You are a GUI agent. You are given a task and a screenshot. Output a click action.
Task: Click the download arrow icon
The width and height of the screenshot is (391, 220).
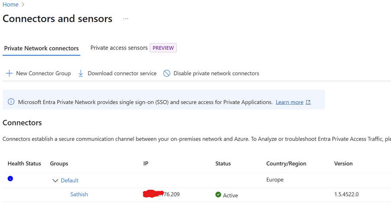click(81, 73)
